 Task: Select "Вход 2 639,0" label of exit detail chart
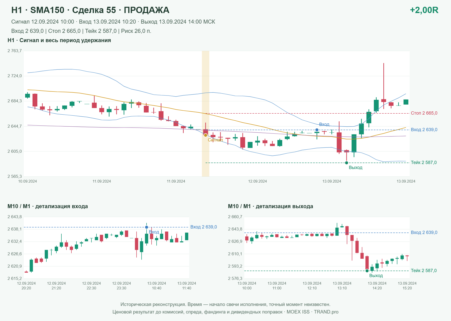click(424, 232)
